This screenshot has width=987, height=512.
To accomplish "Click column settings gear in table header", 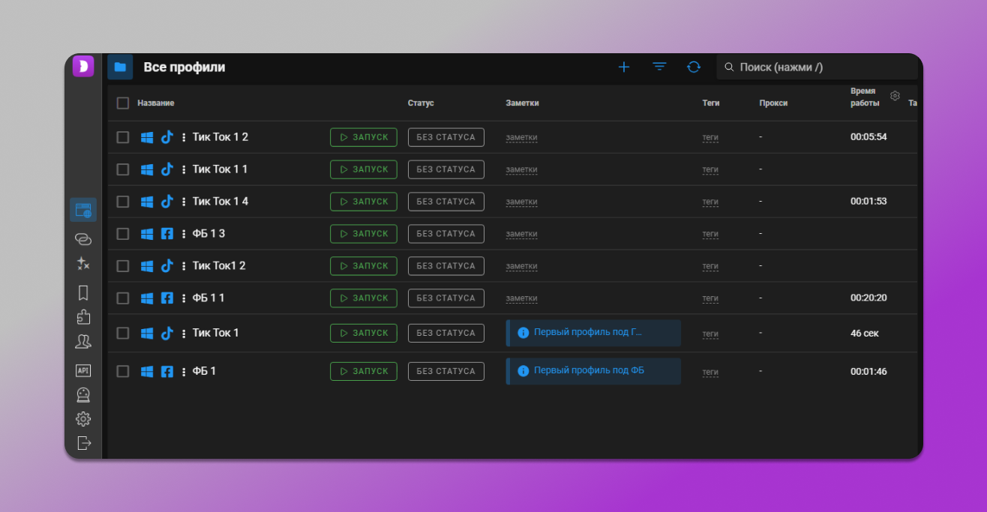I will pyautogui.click(x=895, y=96).
